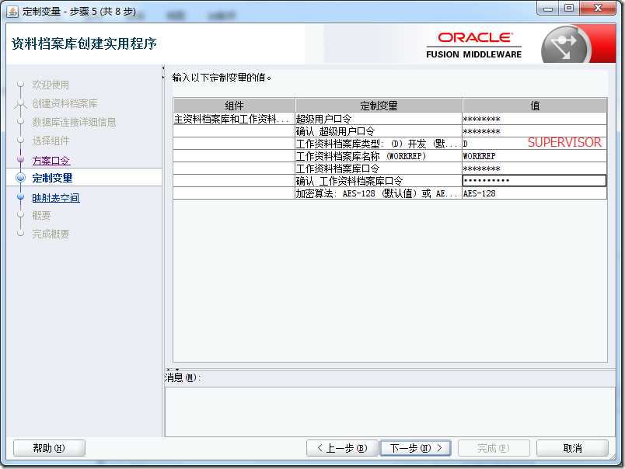This screenshot has height=469, width=625.
Task: Edit the 工作资料档案库类型 value cell
Action: [535, 144]
